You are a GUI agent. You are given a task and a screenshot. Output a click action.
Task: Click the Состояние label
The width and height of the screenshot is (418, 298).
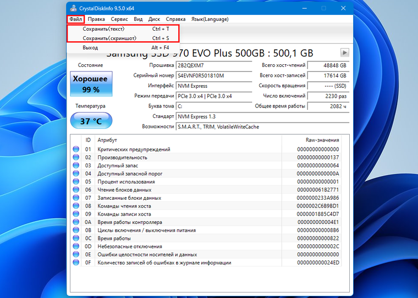click(90, 65)
